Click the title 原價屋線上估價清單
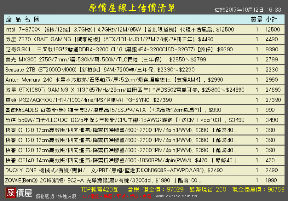 coord(132,8)
